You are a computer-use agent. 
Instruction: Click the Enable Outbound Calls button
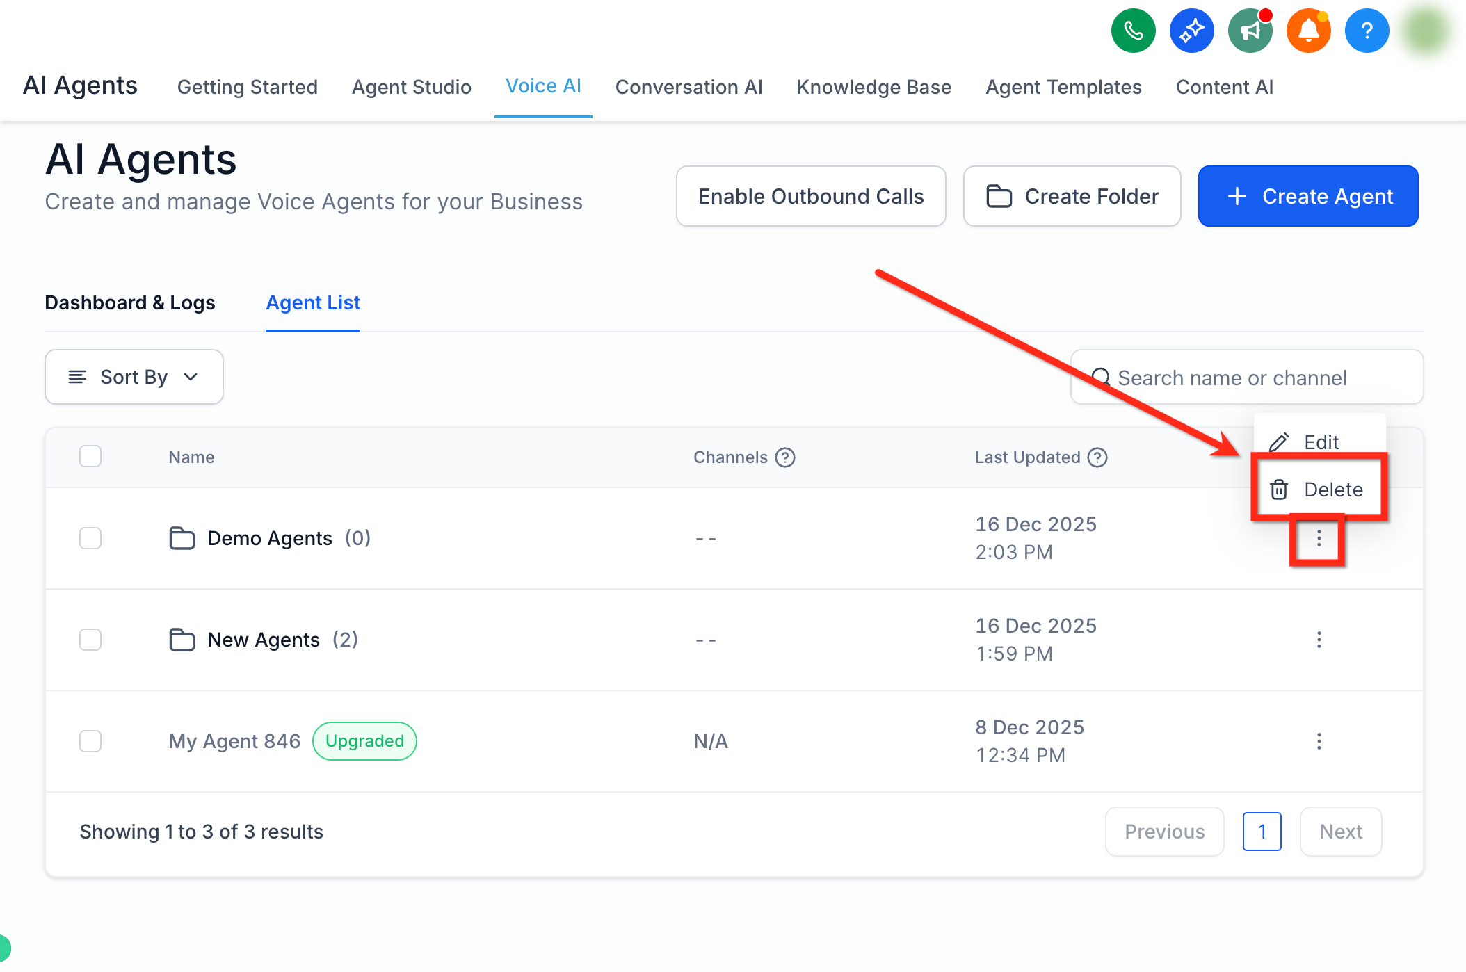(811, 196)
